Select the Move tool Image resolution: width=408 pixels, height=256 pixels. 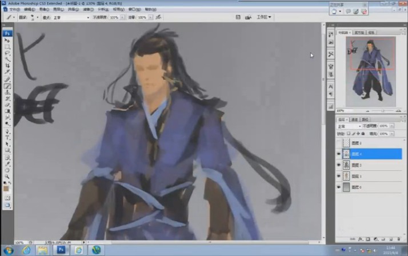pyautogui.click(x=7, y=41)
